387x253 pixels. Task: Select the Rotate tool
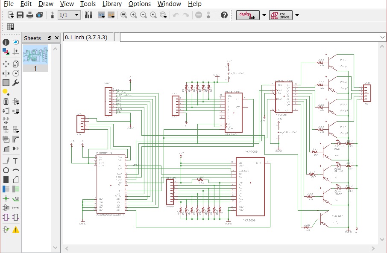pyautogui.click(x=16, y=73)
